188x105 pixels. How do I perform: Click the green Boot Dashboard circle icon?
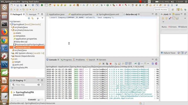coord(42,5)
